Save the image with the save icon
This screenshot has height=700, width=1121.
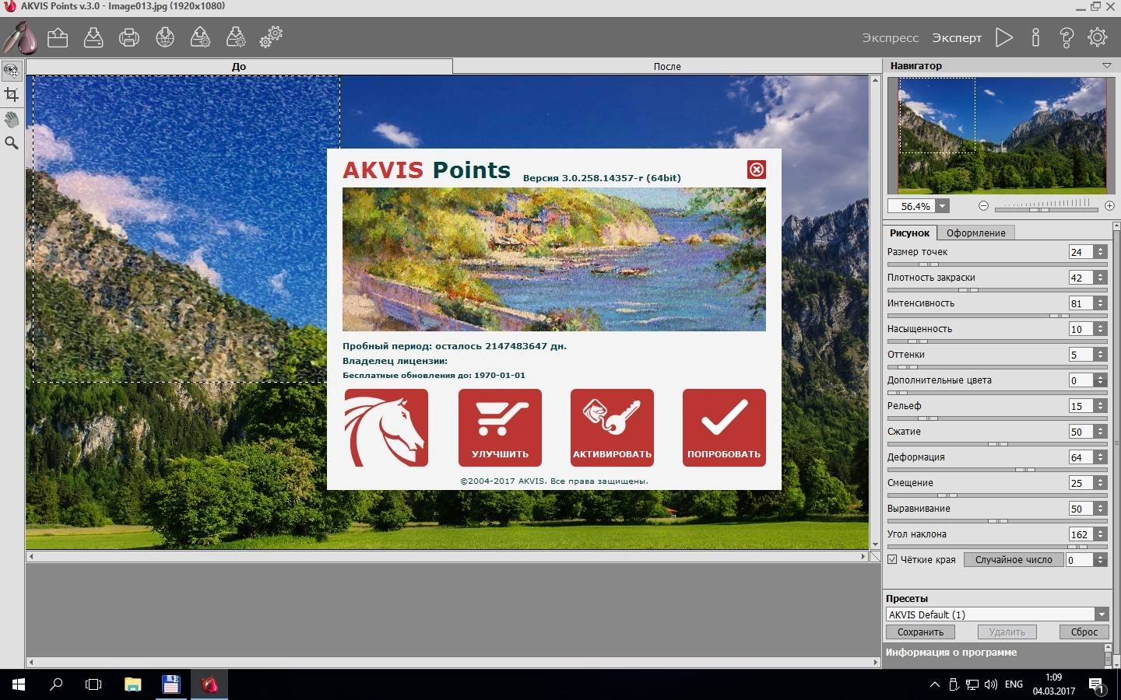point(93,37)
